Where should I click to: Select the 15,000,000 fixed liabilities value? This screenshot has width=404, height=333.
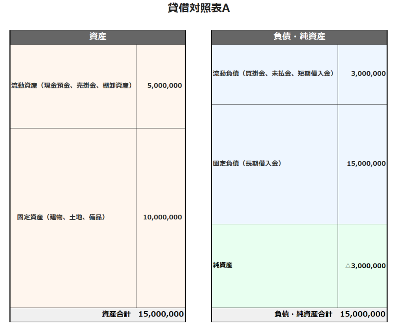pyautogui.click(x=366, y=164)
